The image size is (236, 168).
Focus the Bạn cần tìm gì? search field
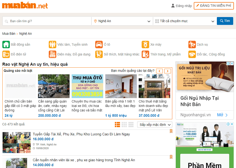[47, 21]
